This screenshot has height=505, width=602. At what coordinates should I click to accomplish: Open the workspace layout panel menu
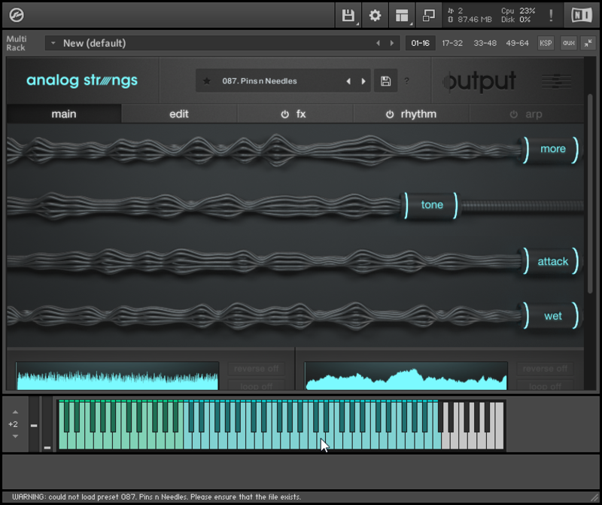click(402, 15)
